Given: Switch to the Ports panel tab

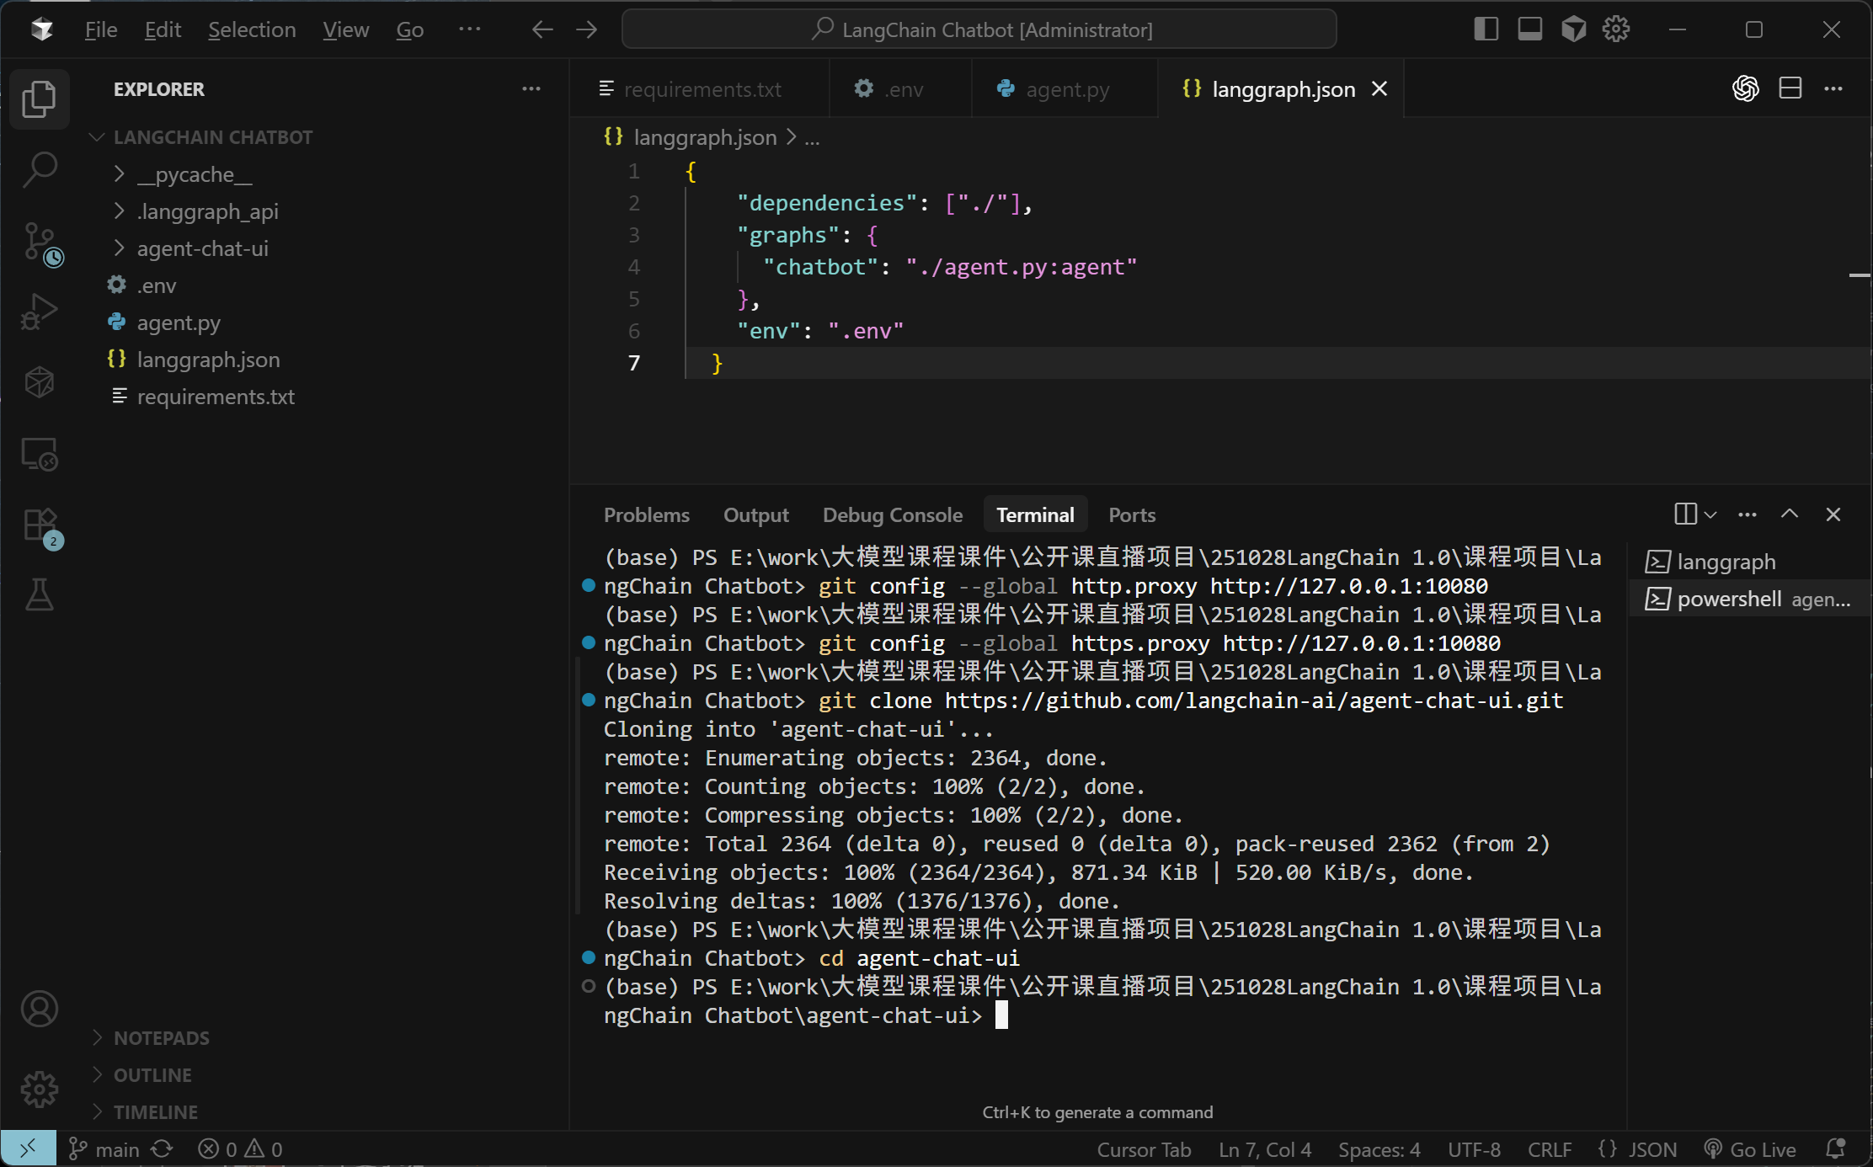Looking at the screenshot, I should [1131, 514].
